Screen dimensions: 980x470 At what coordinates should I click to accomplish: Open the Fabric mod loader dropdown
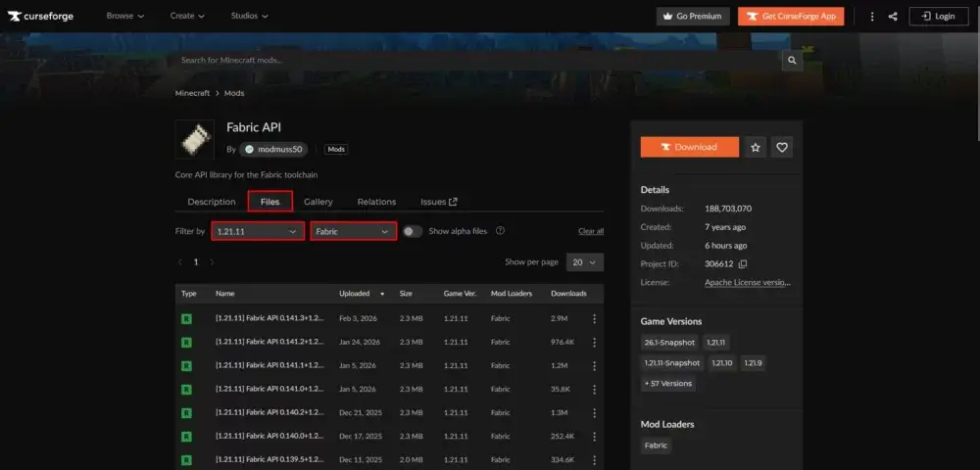[x=353, y=231]
